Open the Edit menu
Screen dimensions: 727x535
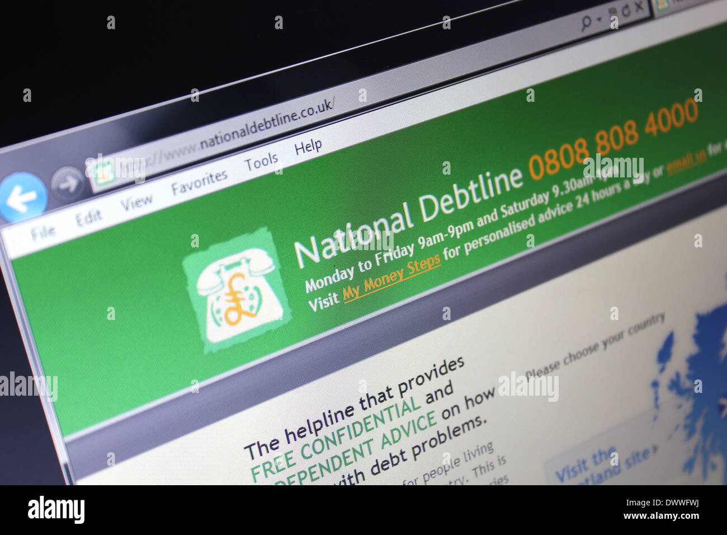88,218
